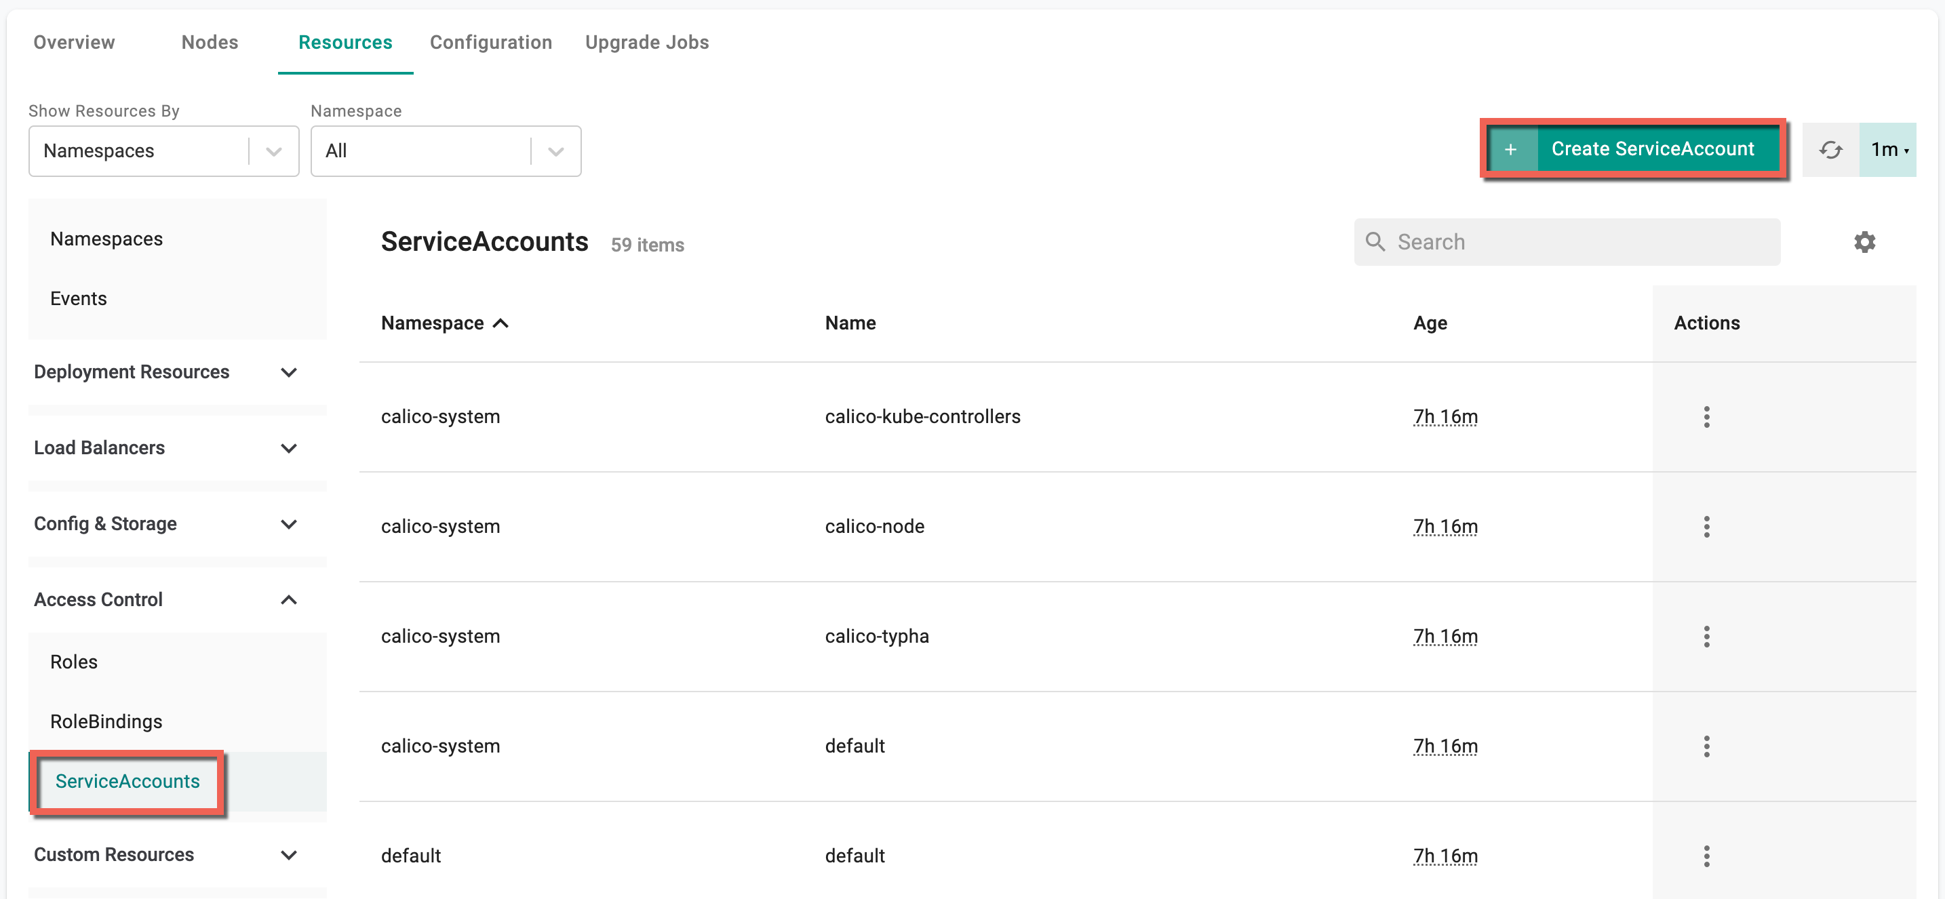The image size is (1945, 899).
Task: Click the ServiceAccounts search field
Action: tap(1567, 242)
